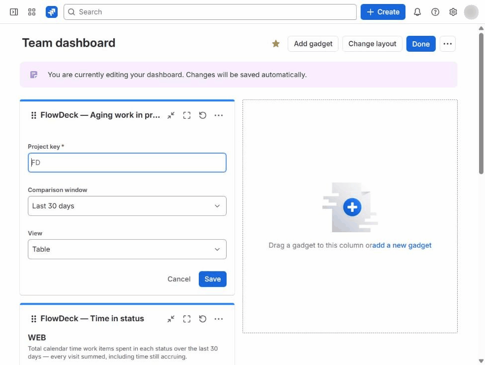Click the Jira logo icon
Screen dimensions: 485x365
52,12
